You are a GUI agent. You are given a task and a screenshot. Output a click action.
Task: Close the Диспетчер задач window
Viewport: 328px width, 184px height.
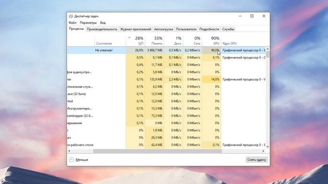click(x=264, y=16)
